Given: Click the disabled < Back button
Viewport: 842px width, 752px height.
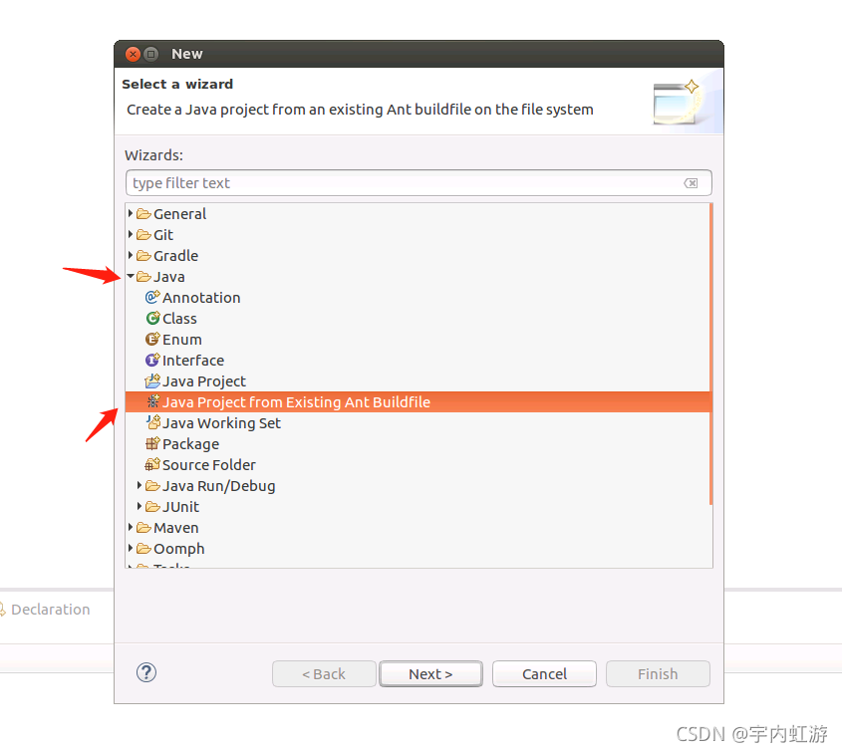Looking at the screenshot, I should [x=324, y=673].
